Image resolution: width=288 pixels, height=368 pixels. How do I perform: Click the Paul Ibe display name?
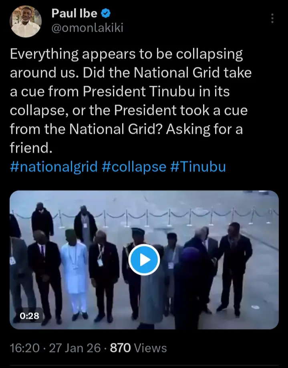point(74,13)
